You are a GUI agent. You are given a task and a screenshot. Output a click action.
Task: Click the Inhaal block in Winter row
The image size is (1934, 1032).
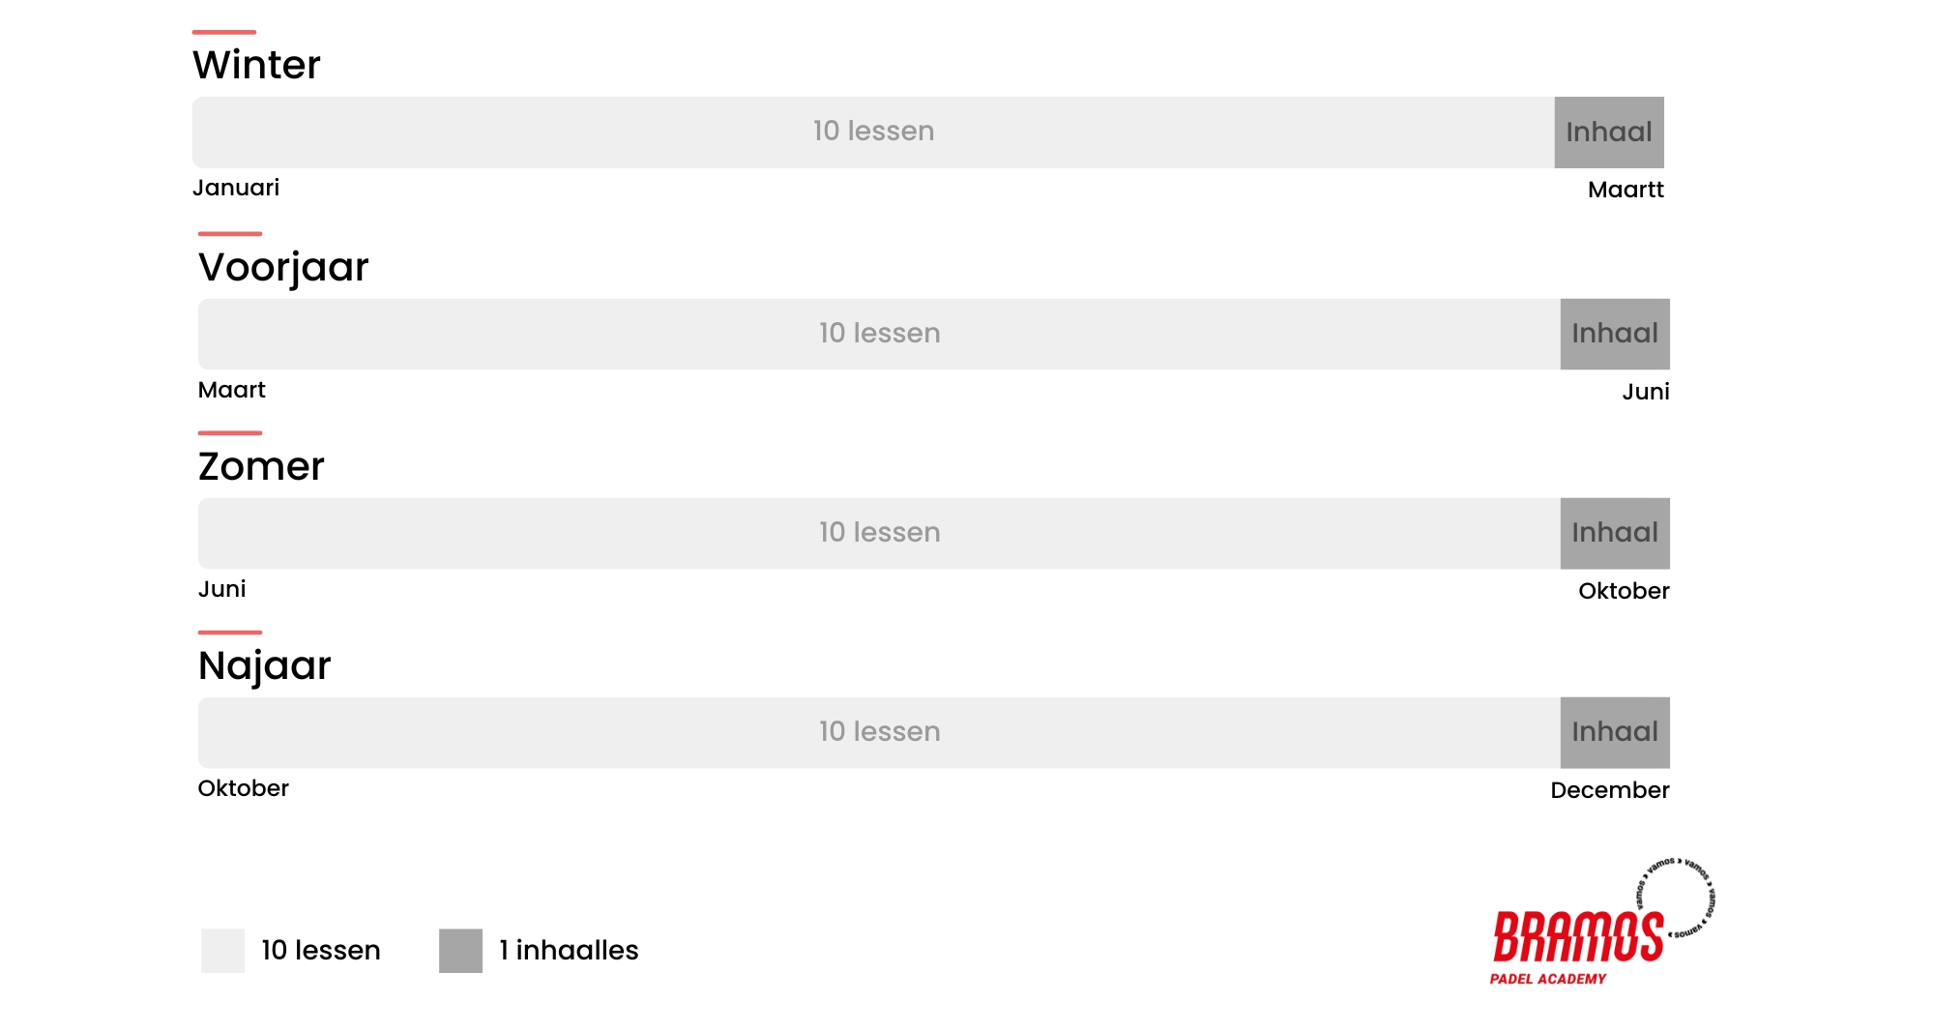[x=1608, y=133]
